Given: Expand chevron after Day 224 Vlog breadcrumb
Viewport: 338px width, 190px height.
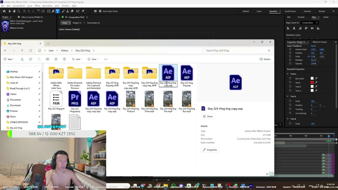Looking at the screenshot, I should click(x=94, y=50).
